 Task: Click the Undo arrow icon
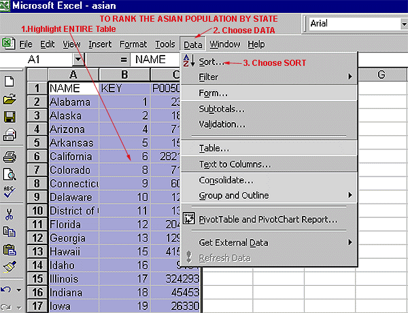point(7,290)
